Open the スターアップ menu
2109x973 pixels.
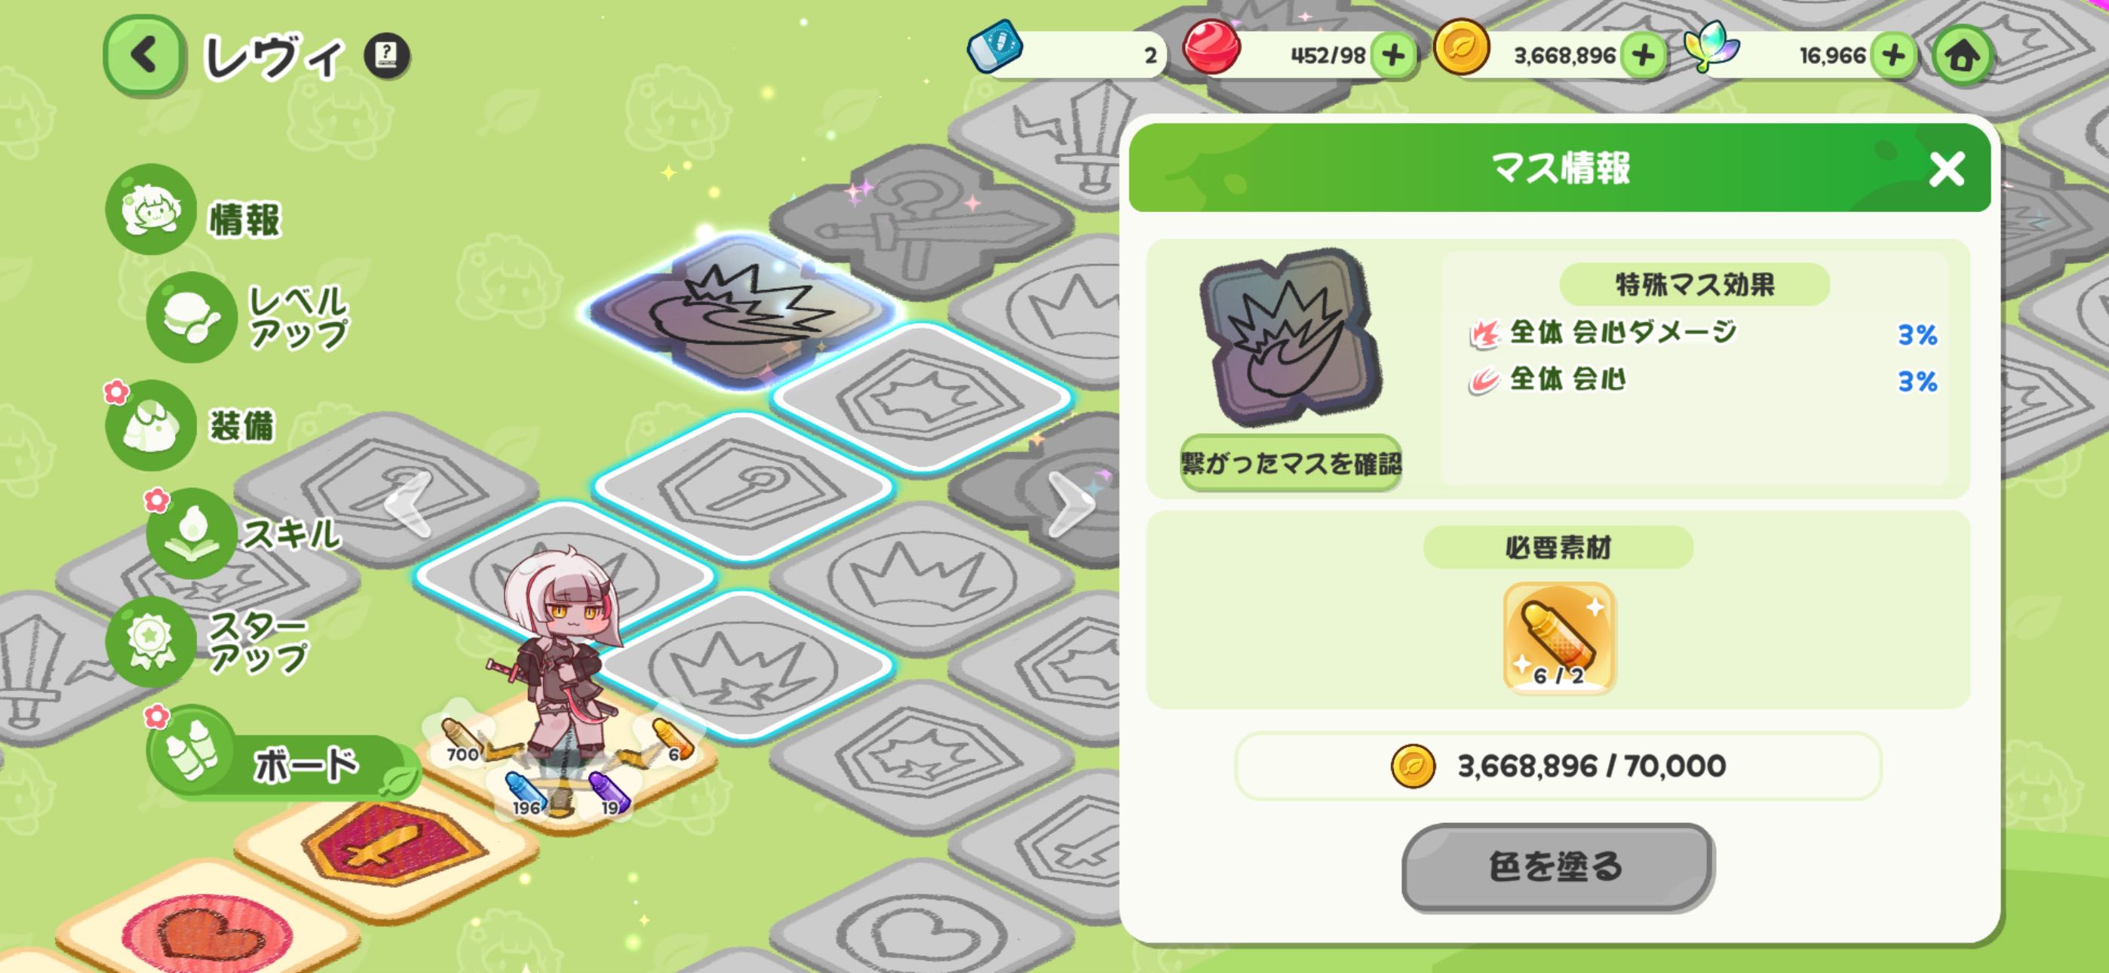208,641
